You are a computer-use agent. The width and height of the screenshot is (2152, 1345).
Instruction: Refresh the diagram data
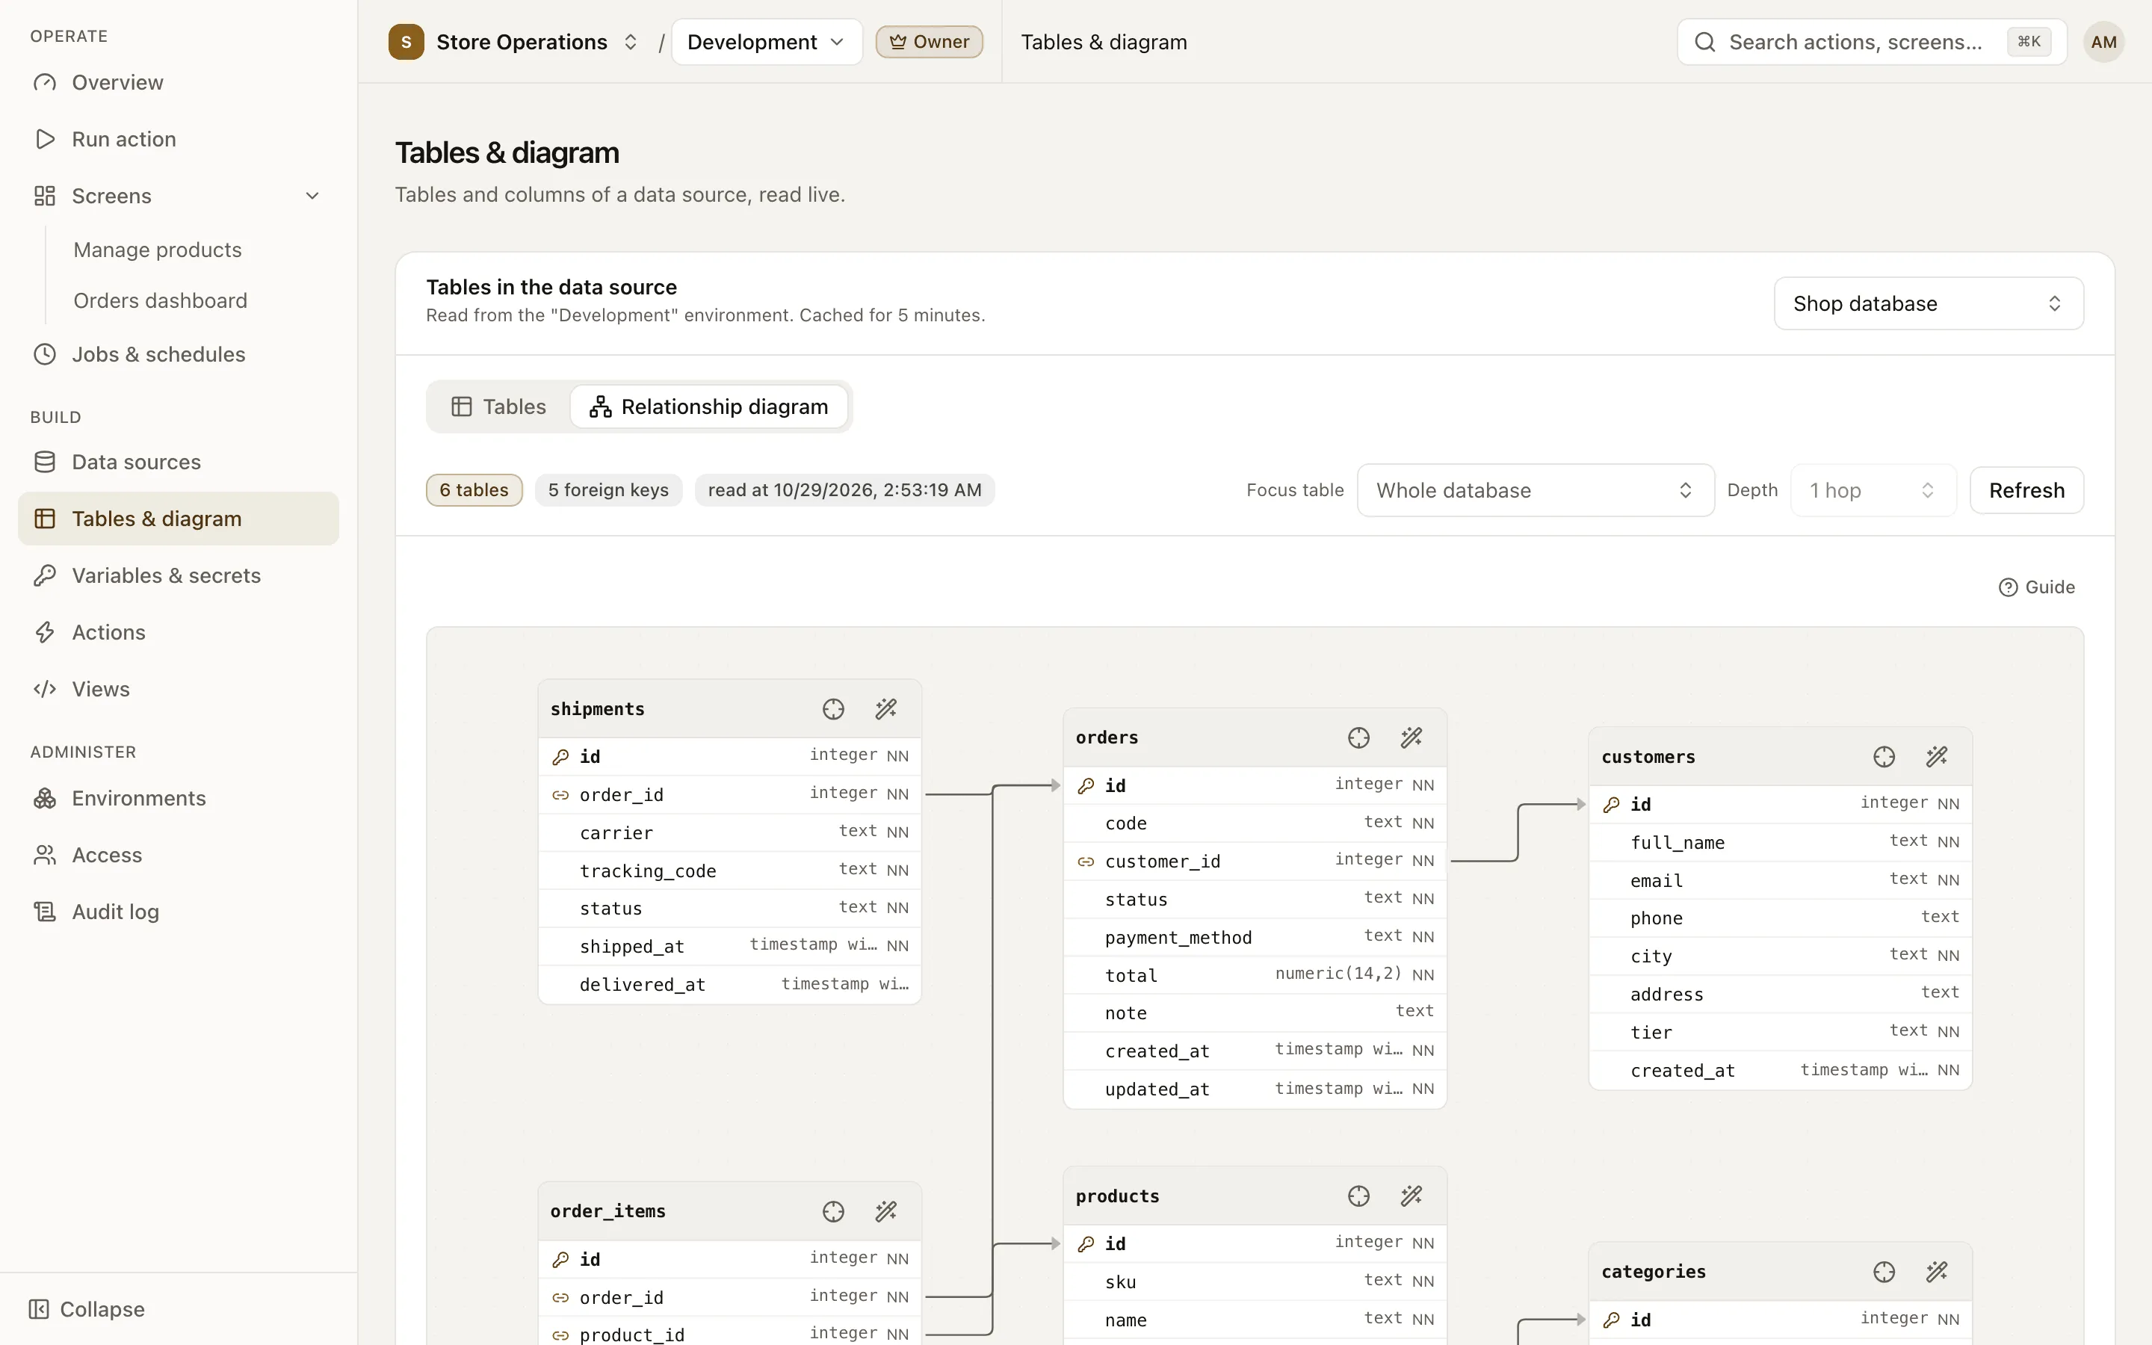coord(2026,490)
